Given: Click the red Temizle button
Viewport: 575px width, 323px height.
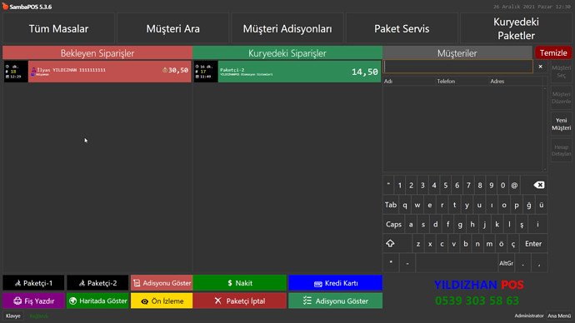Looking at the screenshot, I should coord(553,52).
